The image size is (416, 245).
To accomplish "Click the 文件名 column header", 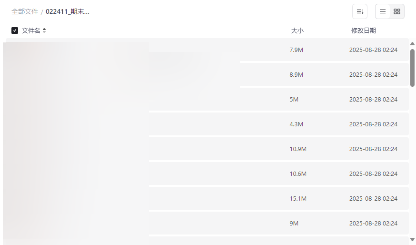I will pos(31,31).
